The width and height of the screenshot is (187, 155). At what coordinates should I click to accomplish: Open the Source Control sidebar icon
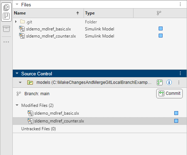6,16
